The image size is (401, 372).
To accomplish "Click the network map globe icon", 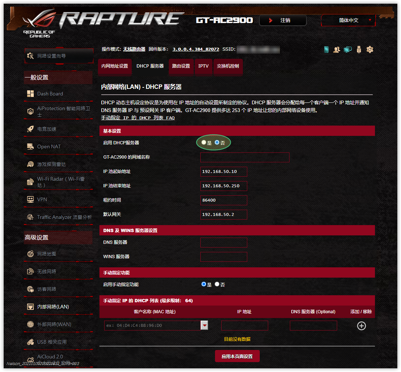I will tap(30, 254).
